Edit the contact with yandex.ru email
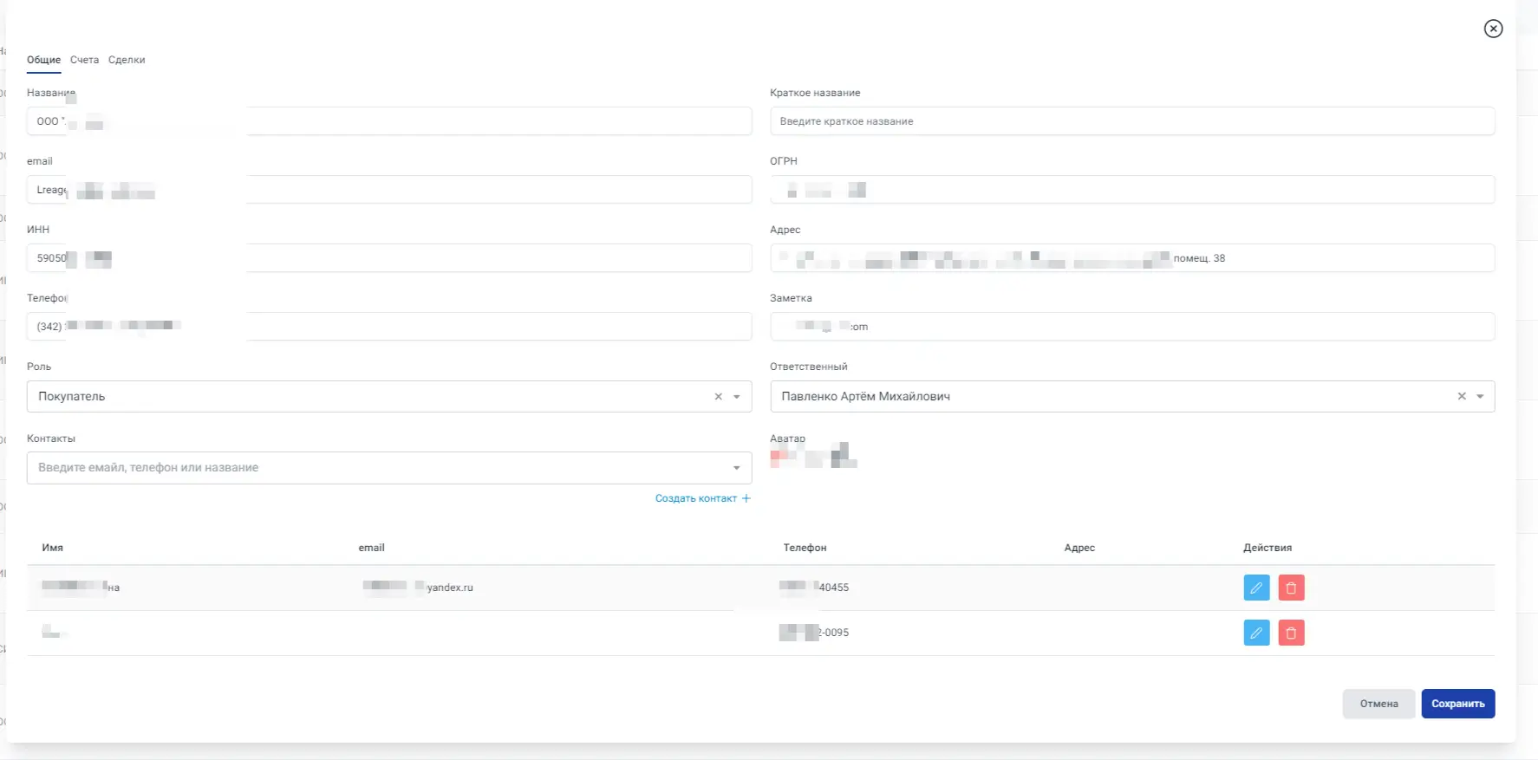The height and width of the screenshot is (760, 1538). 1256,588
